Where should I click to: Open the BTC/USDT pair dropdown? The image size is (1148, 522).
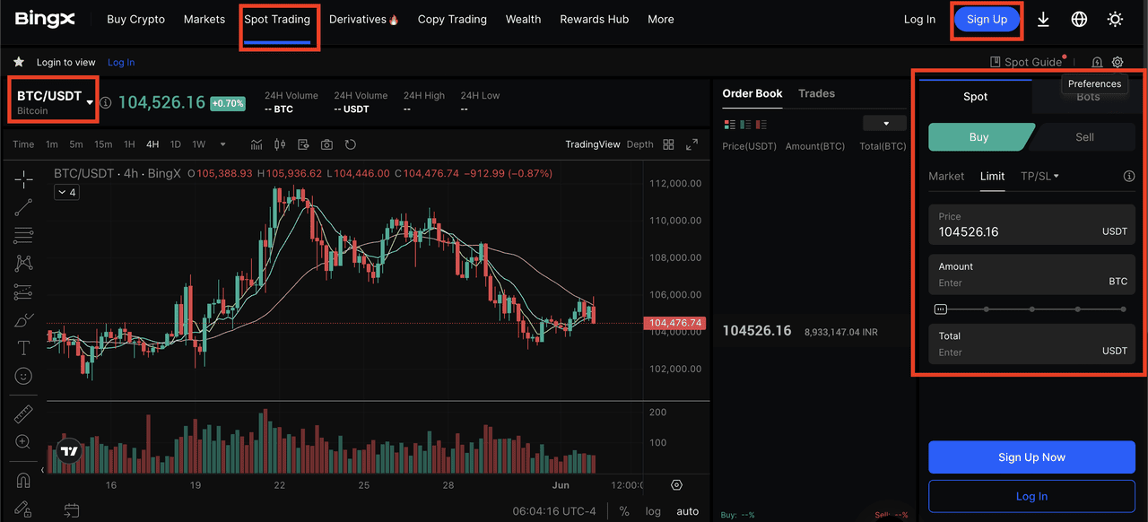(90, 102)
